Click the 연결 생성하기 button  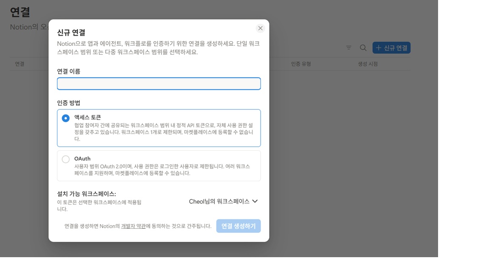[x=238, y=226]
